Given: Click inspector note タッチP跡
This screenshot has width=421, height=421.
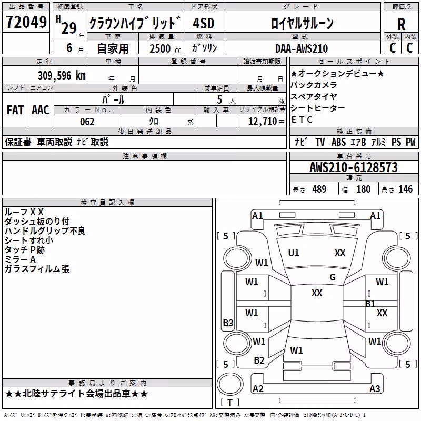Looking at the screenshot, I should [x=24, y=250].
